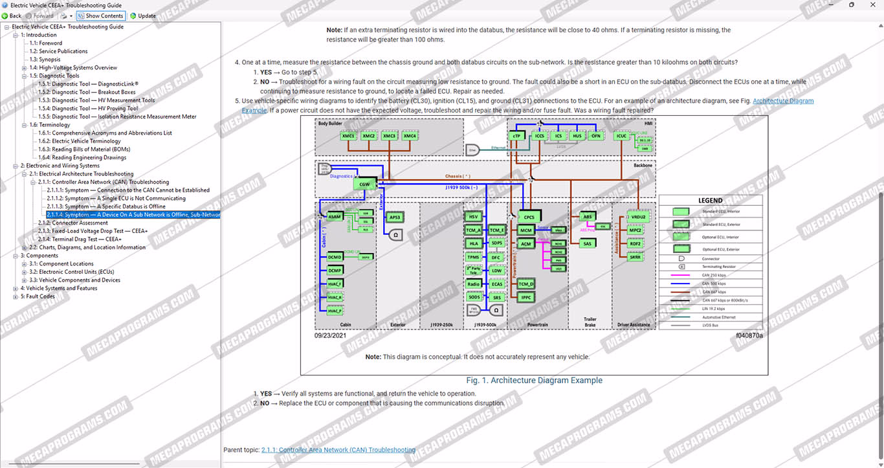
Task: Collapse 2: Electronic and Wiring Systems
Action: (x=16, y=166)
